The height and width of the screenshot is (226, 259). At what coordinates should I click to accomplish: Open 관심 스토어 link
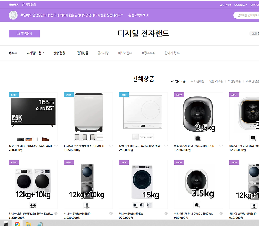226,5
